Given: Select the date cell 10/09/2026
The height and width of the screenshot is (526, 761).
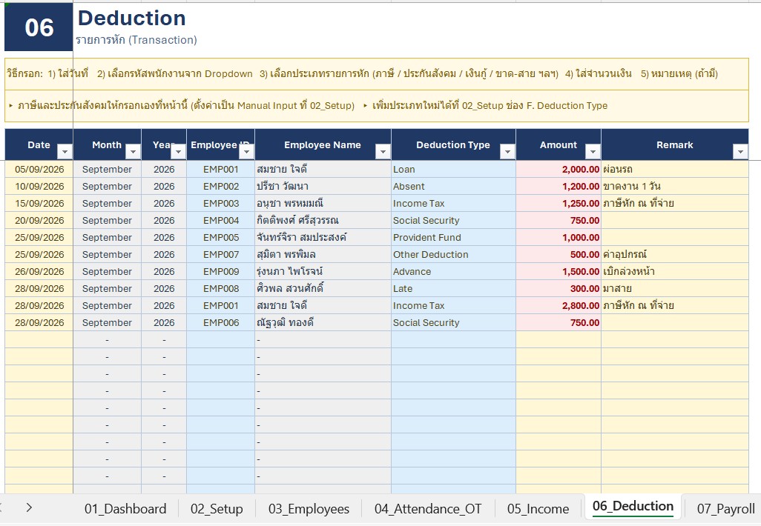Looking at the screenshot, I should coord(39,186).
